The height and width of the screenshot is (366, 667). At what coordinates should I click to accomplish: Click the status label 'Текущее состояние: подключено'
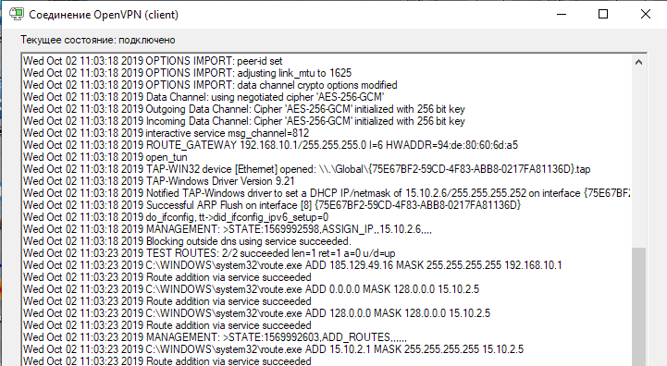point(98,40)
